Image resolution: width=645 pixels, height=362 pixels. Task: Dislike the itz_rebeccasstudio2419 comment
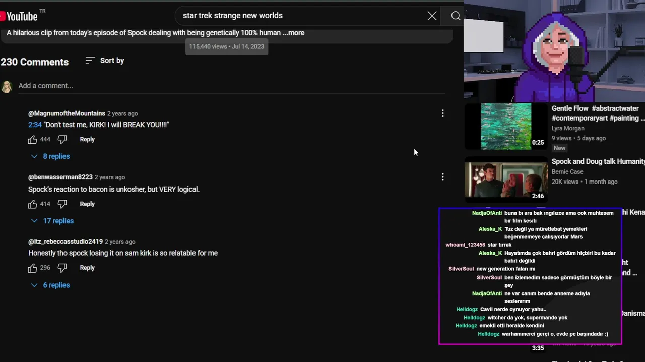pos(62,268)
